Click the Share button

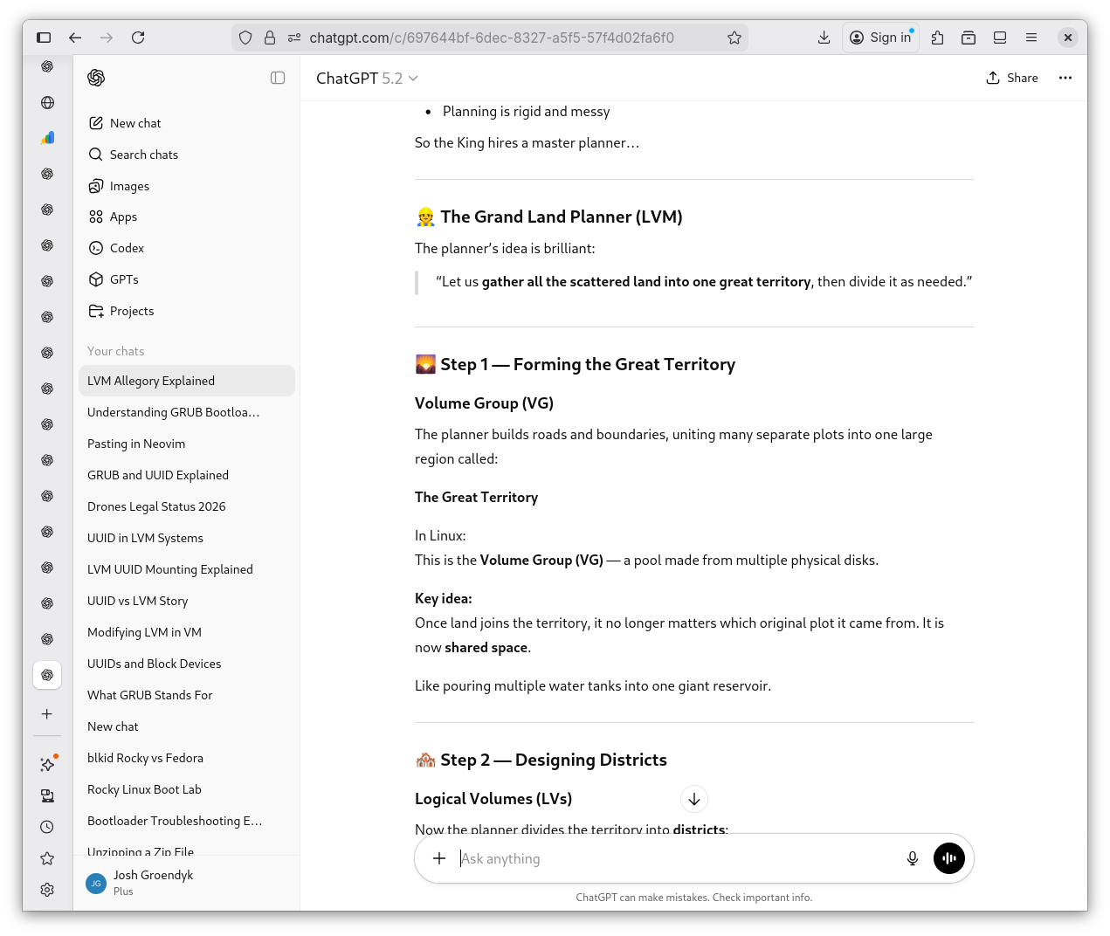pos(1012,78)
